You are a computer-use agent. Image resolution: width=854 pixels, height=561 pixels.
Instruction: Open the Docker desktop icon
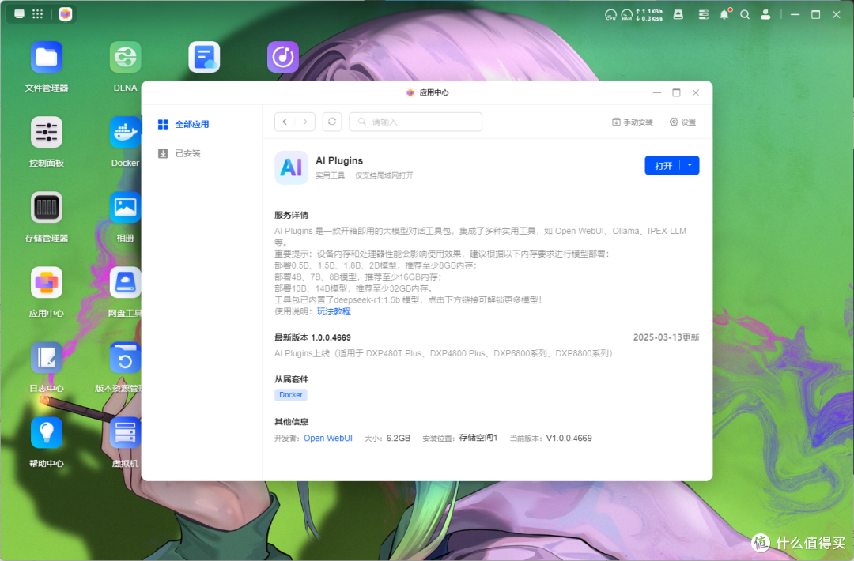tap(125, 132)
